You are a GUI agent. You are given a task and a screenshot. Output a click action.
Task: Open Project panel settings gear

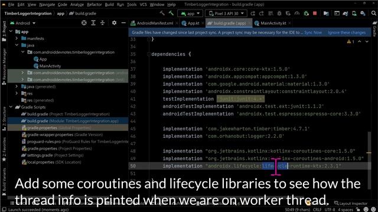click(114, 23)
